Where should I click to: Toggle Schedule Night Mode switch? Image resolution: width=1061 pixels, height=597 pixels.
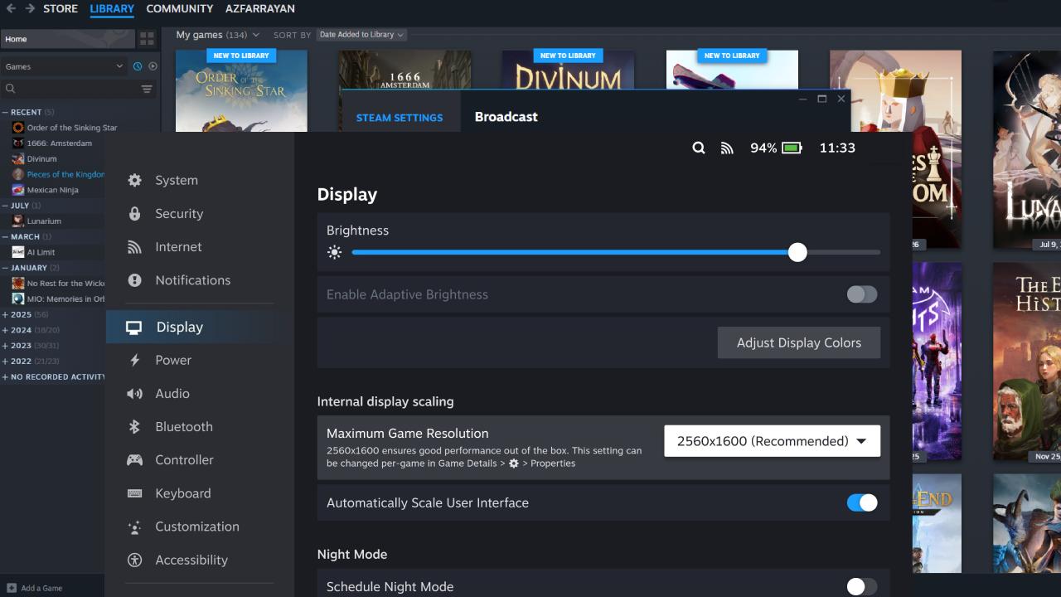tap(862, 587)
